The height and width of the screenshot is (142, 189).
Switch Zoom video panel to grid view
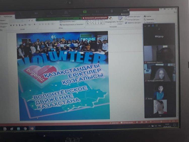tap(157, 25)
